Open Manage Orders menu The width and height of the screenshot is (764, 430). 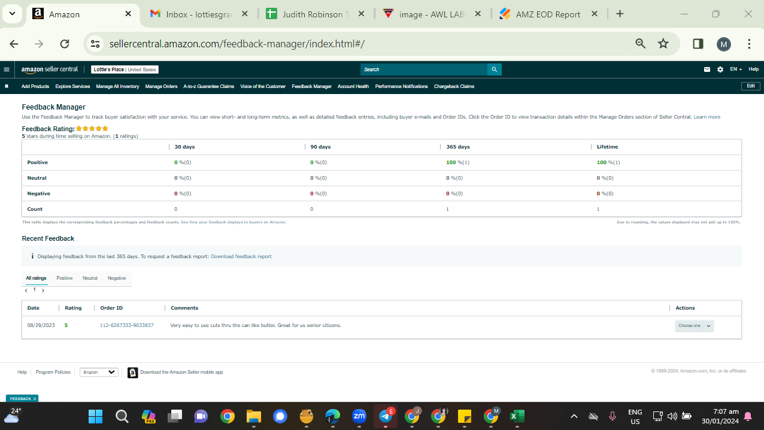(161, 86)
